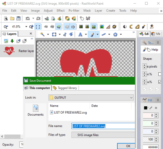Select the brush drawing tool
163x149 pixels.
(92, 34)
